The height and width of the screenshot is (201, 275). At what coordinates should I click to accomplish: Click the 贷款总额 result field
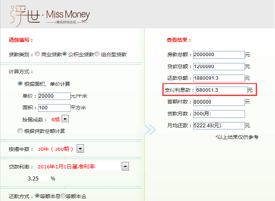click(x=218, y=66)
